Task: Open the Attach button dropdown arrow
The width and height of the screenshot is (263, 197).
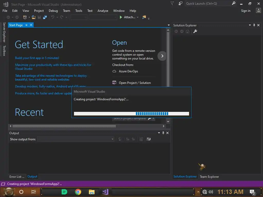Action: tap(138, 17)
